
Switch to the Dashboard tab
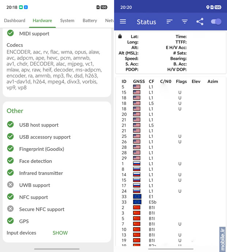click(x=15, y=20)
